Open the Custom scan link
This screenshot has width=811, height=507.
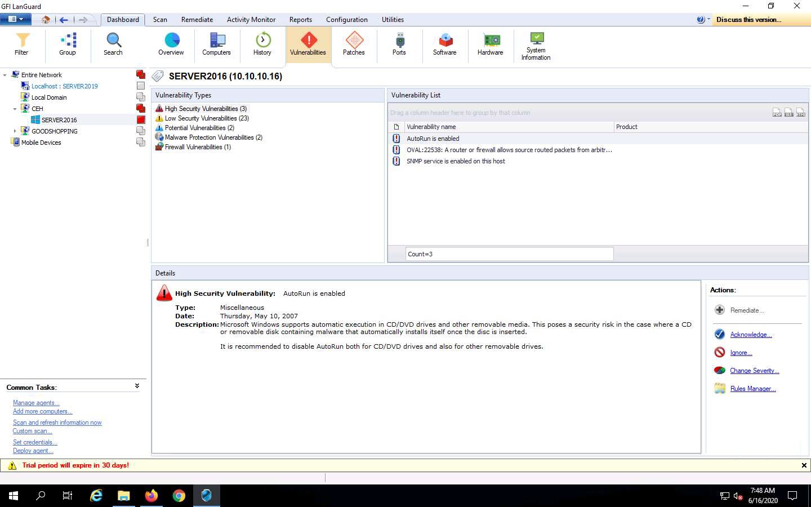click(x=33, y=431)
